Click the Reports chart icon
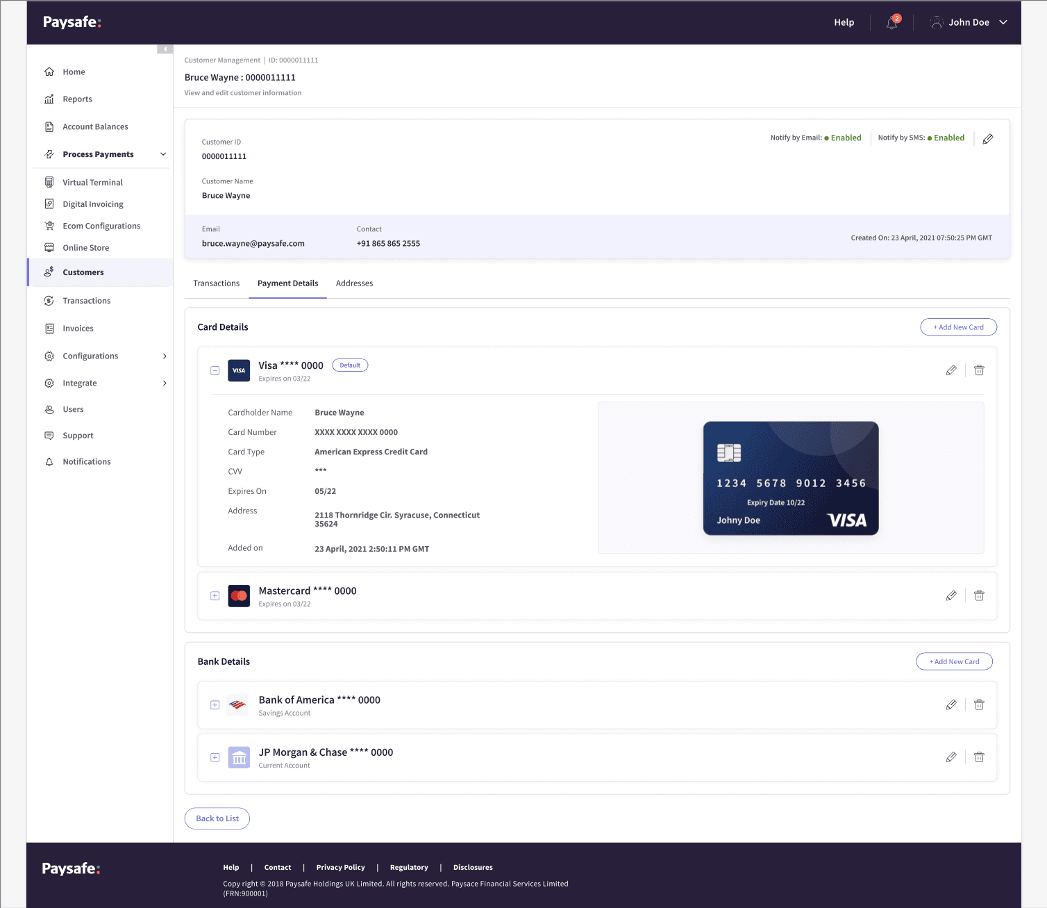This screenshot has width=1047, height=908. [49, 99]
